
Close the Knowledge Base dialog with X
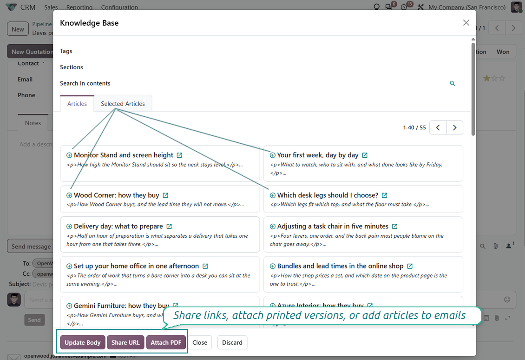[466, 23]
